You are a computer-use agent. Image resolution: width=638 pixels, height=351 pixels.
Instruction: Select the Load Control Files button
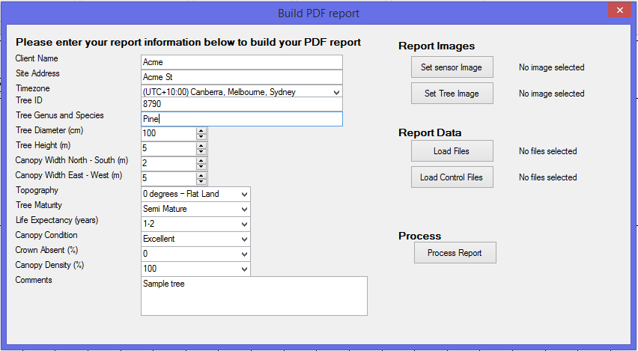coord(452,177)
